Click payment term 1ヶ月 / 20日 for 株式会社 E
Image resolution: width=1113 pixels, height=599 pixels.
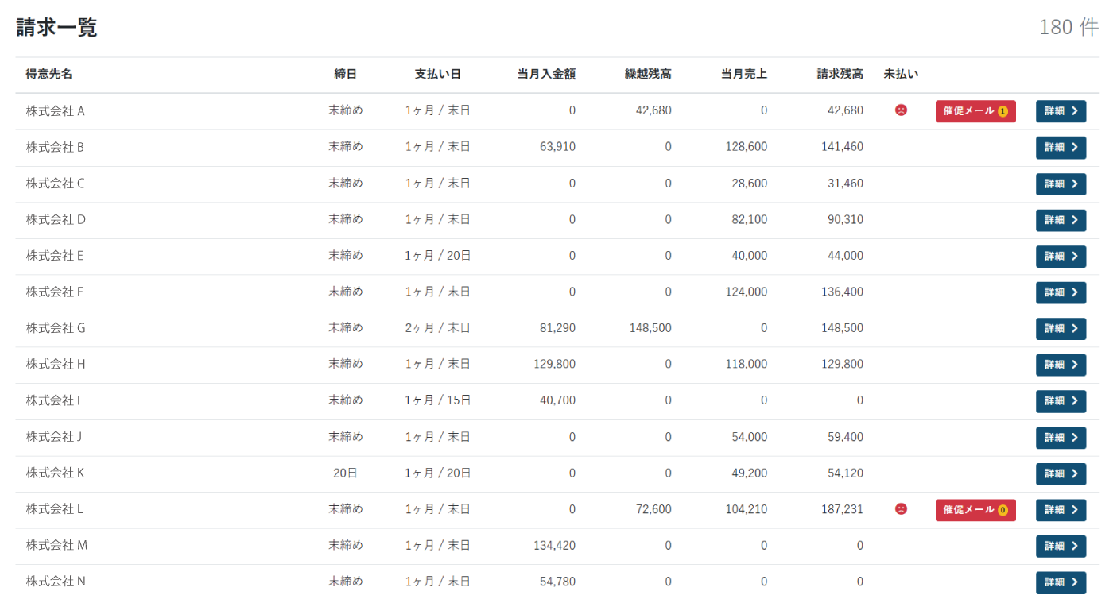(438, 256)
